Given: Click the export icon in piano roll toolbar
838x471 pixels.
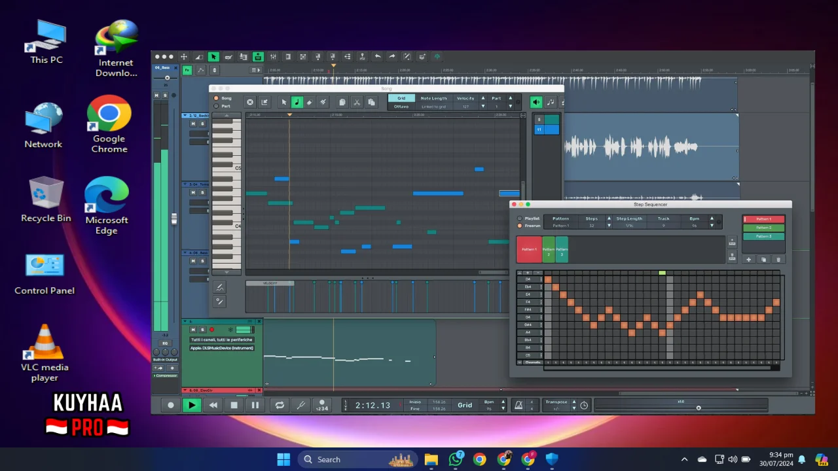Looking at the screenshot, I should coord(264,102).
